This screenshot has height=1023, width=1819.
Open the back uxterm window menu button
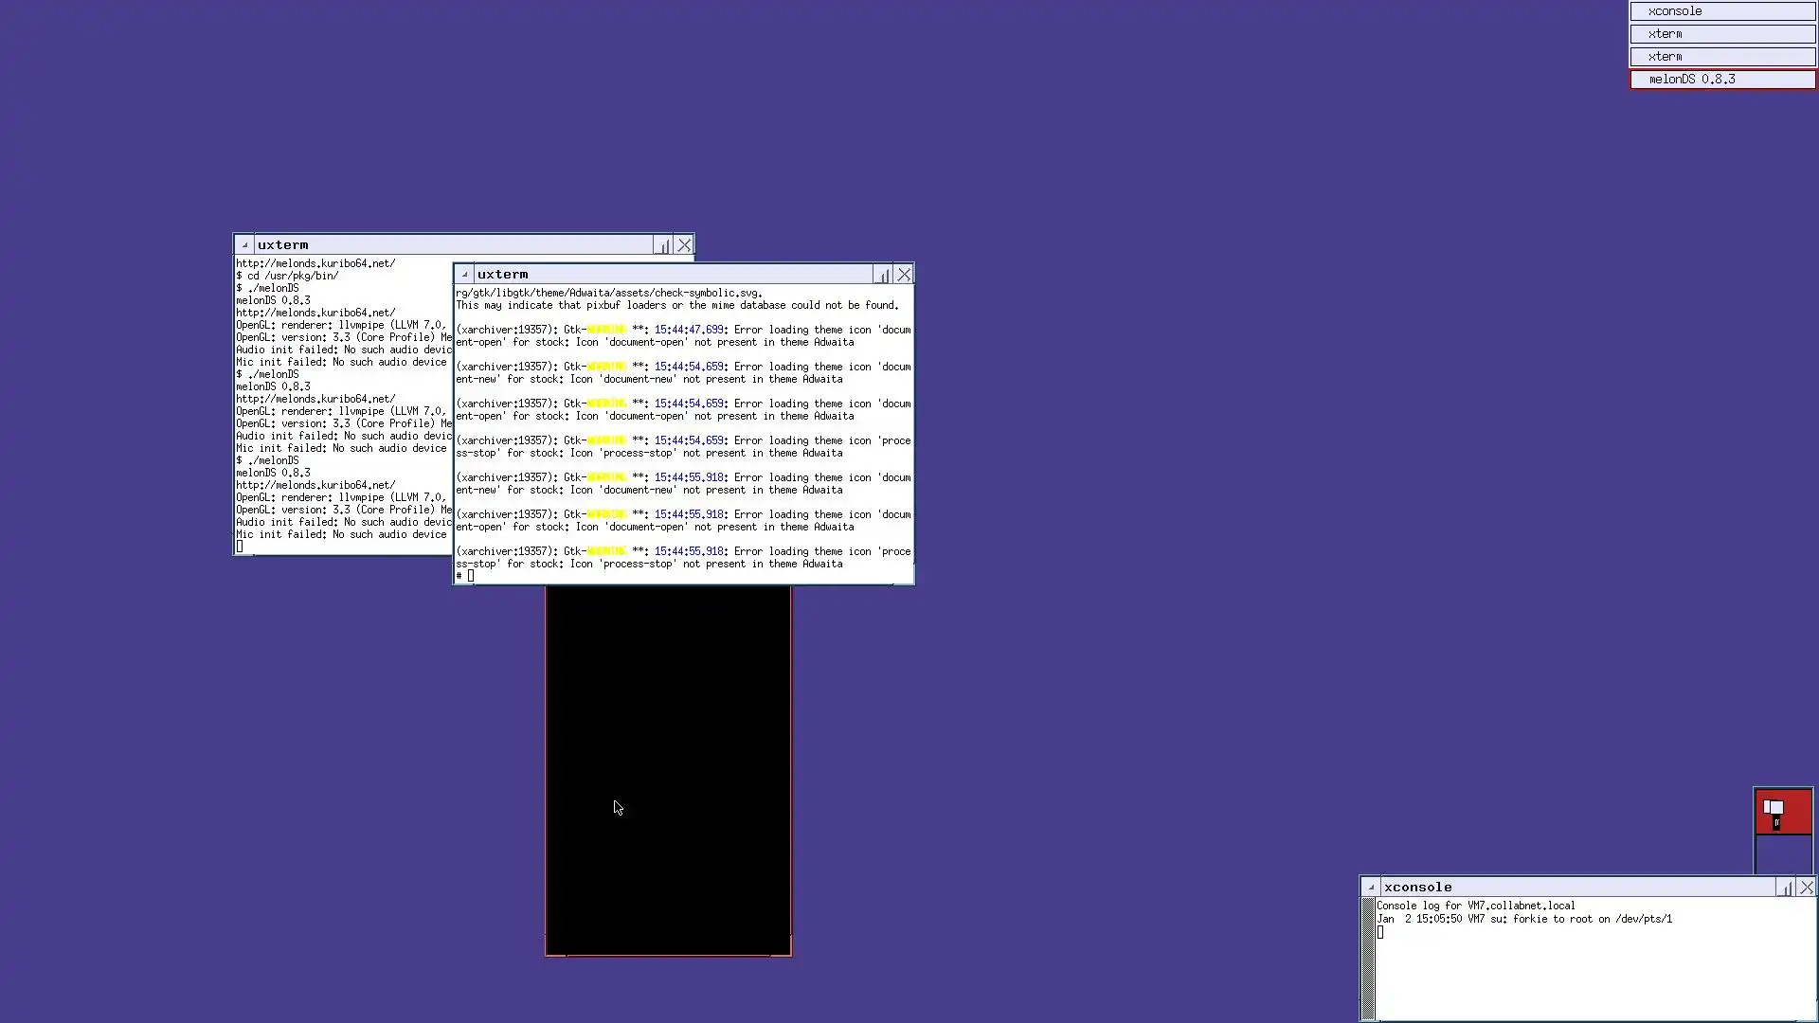(244, 245)
